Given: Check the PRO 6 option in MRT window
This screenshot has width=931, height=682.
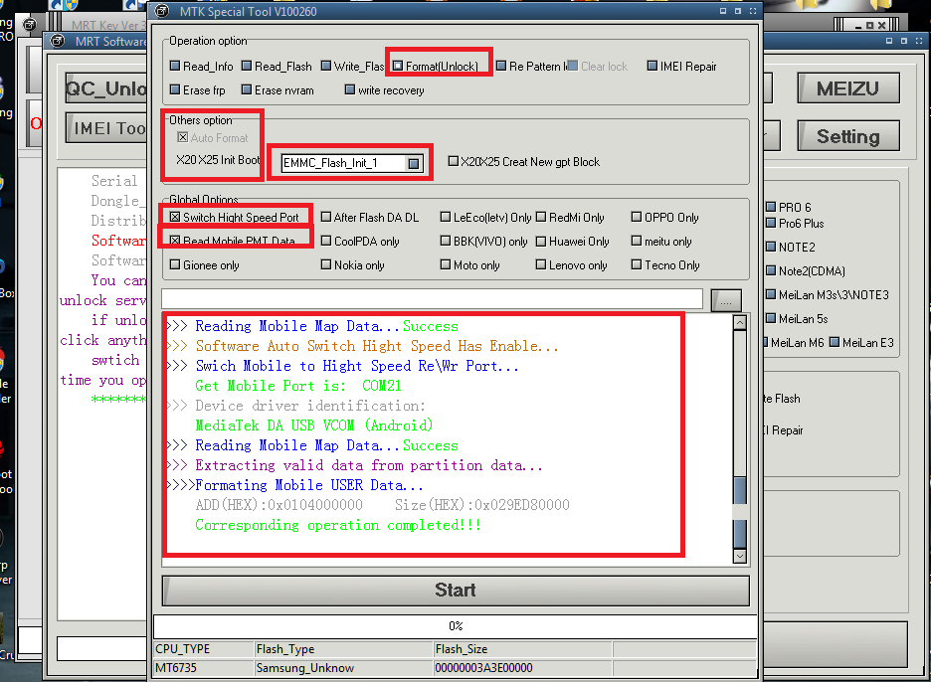Looking at the screenshot, I should (x=771, y=207).
